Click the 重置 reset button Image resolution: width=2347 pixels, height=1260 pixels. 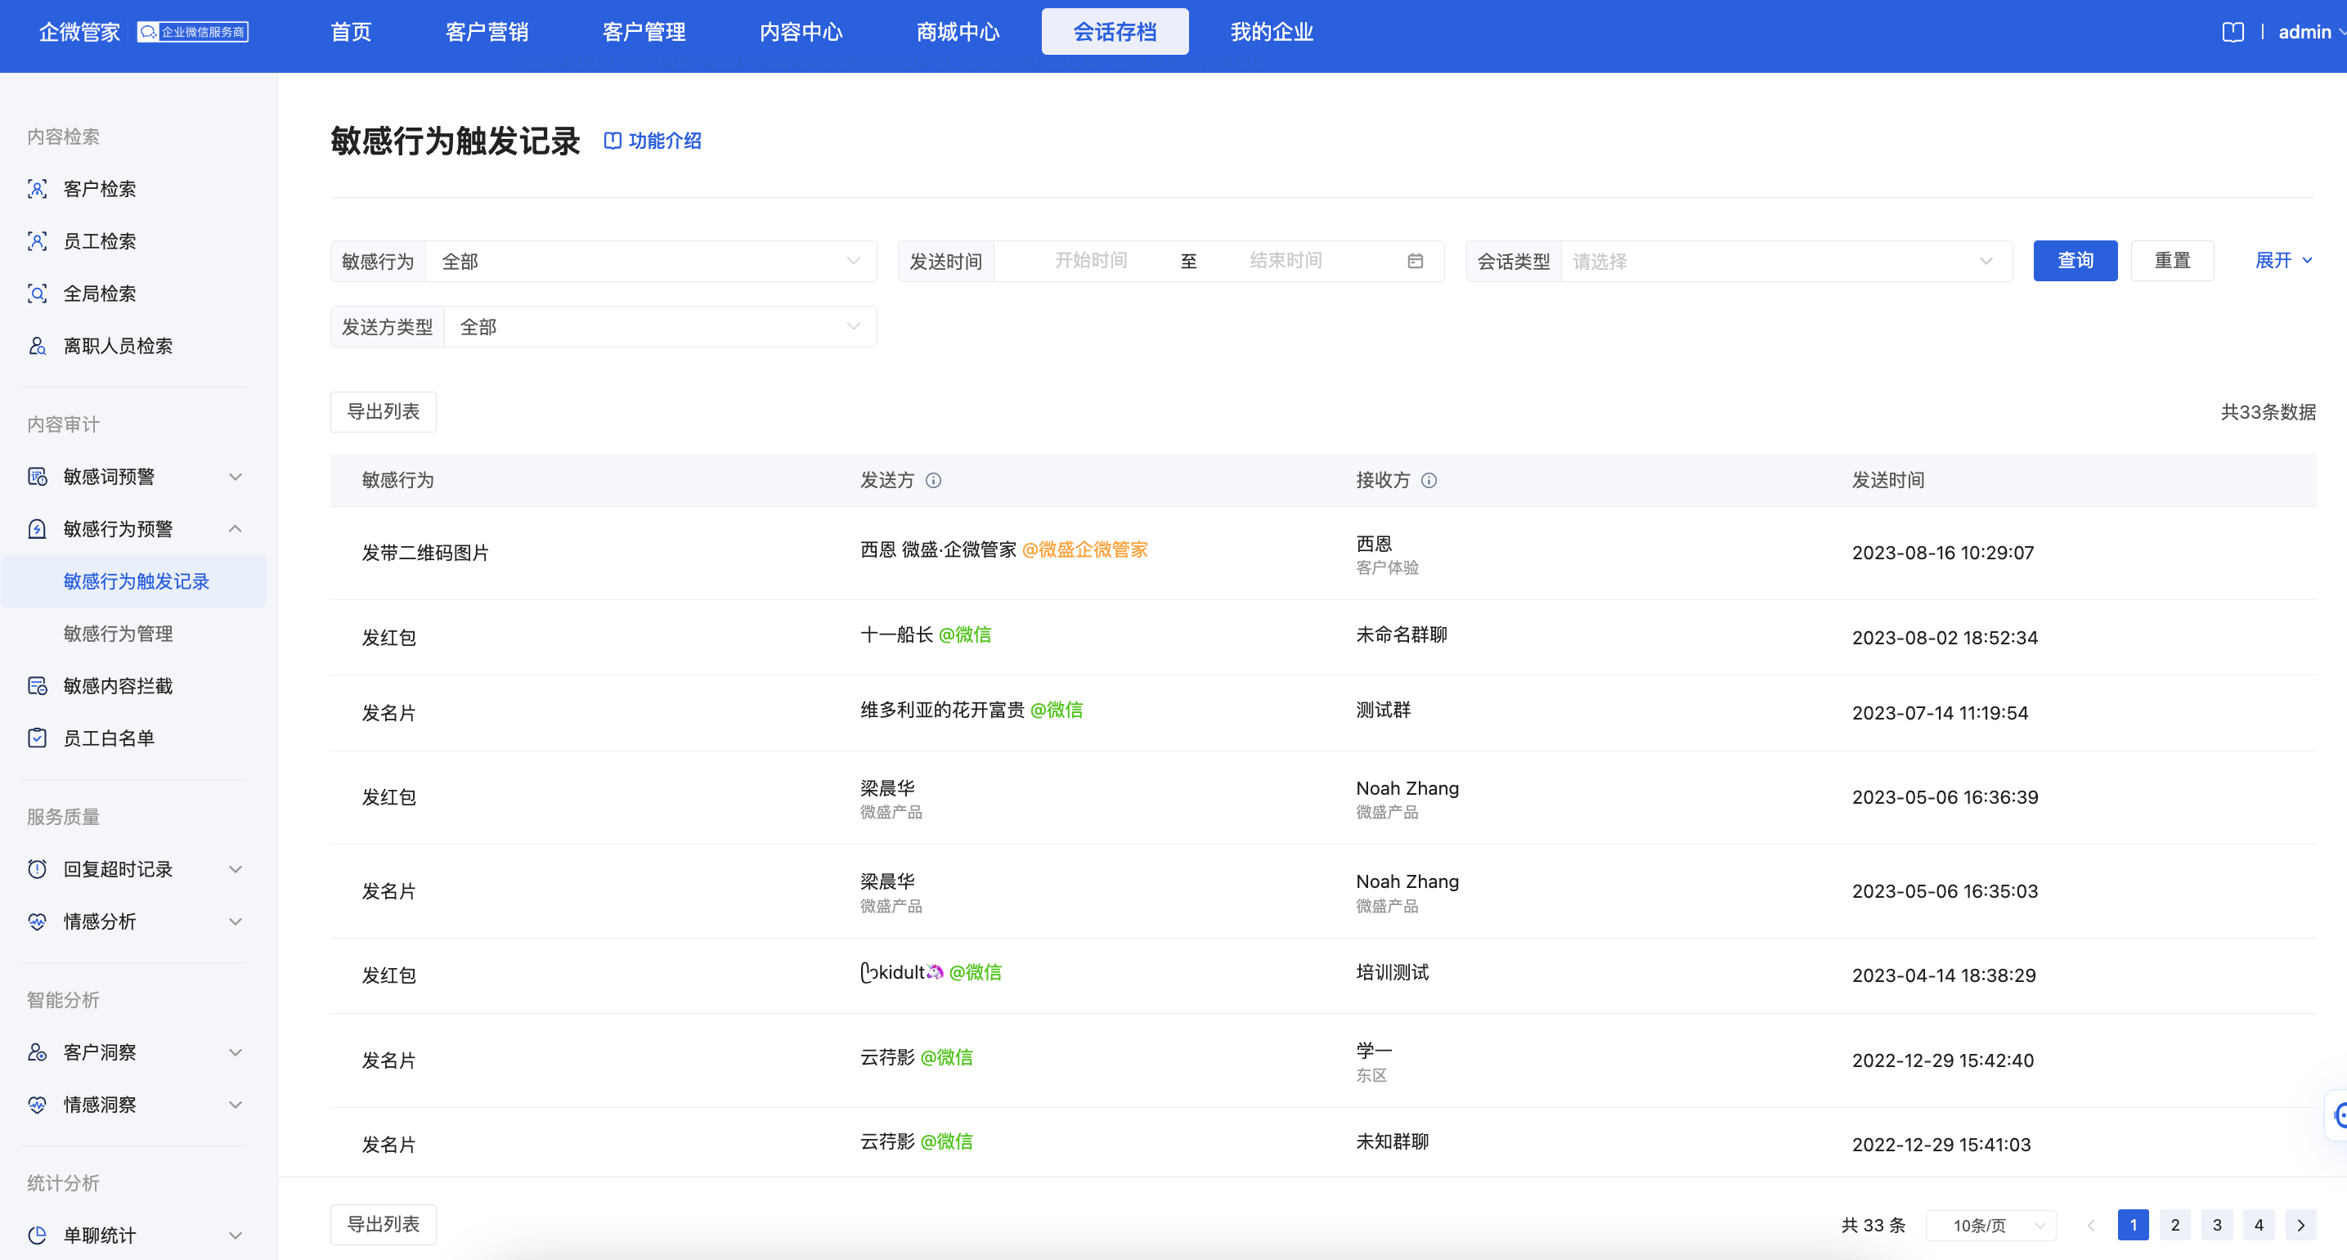click(x=2172, y=261)
